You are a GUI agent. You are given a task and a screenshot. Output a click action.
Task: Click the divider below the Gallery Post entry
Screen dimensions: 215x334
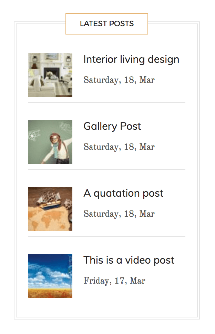(107, 169)
